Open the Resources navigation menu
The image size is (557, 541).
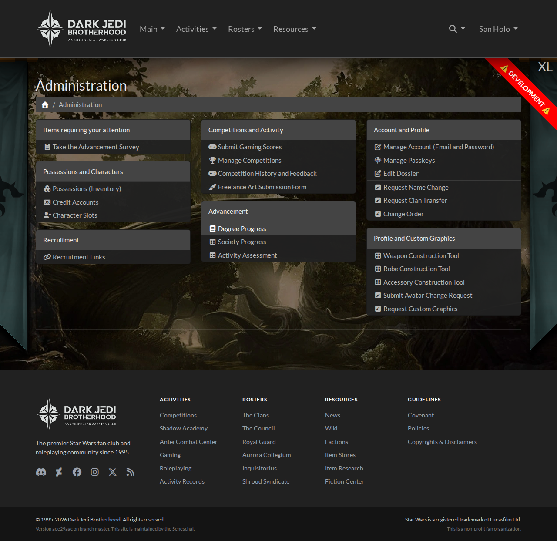[295, 29]
